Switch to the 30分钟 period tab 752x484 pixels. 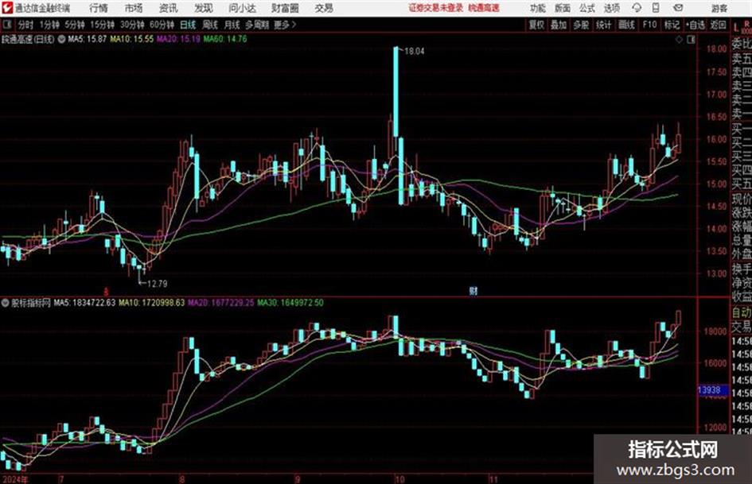click(x=132, y=25)
